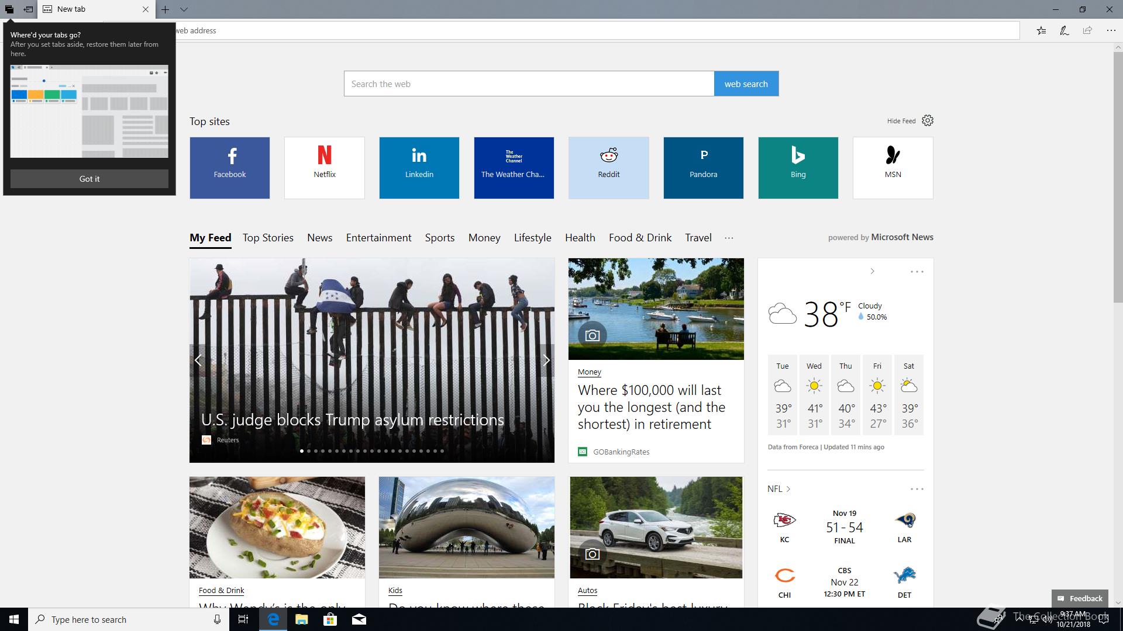Click the KC Chiefs team logo
The image size is (1123, 631).
tap(784, 519)
